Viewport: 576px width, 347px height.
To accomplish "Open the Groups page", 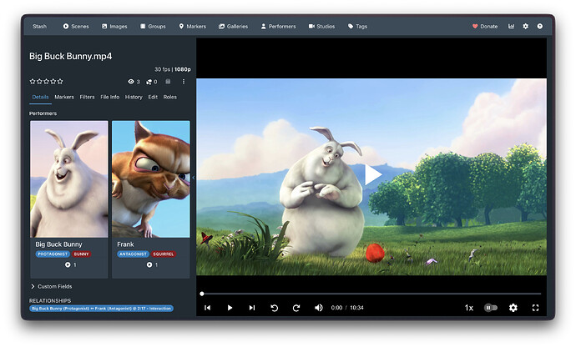I will tap(153, 27).
